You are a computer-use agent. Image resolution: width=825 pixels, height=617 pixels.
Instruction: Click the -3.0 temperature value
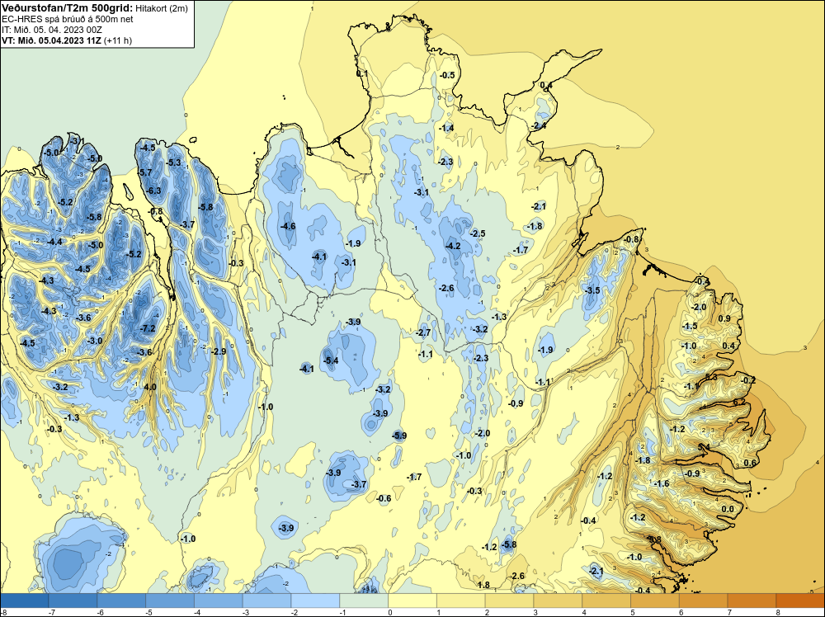[95, 341]
